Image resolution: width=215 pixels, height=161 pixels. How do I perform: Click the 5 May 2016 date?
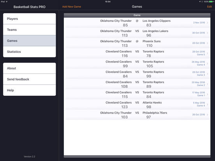coord(199,103)
